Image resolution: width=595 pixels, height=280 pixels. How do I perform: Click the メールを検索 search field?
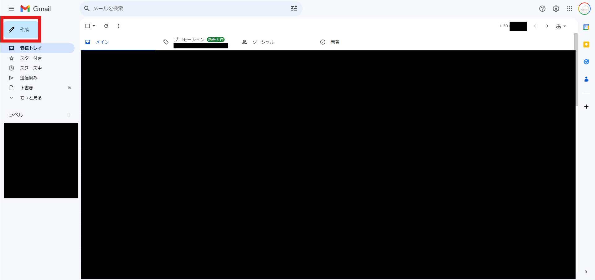click(x=191, y=9)
